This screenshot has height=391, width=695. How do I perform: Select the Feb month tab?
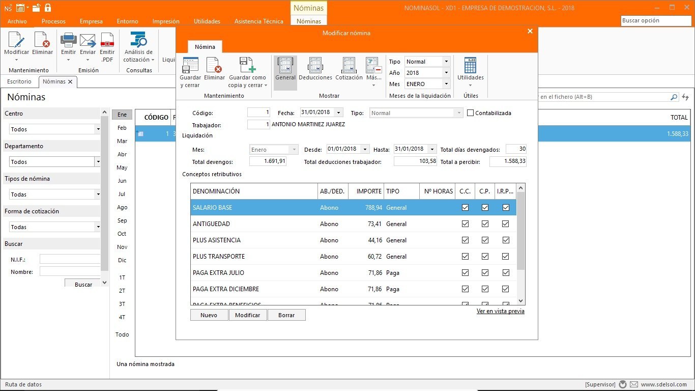[x=122, y=128]
